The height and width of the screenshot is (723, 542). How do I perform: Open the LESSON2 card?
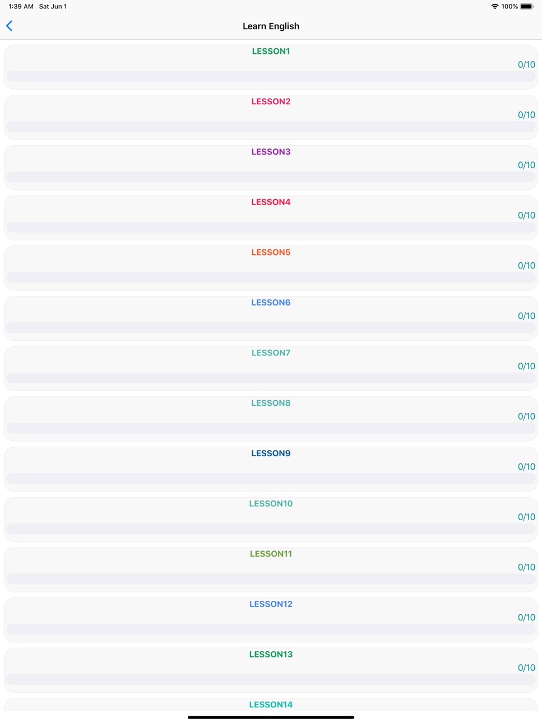coord(271,117)
